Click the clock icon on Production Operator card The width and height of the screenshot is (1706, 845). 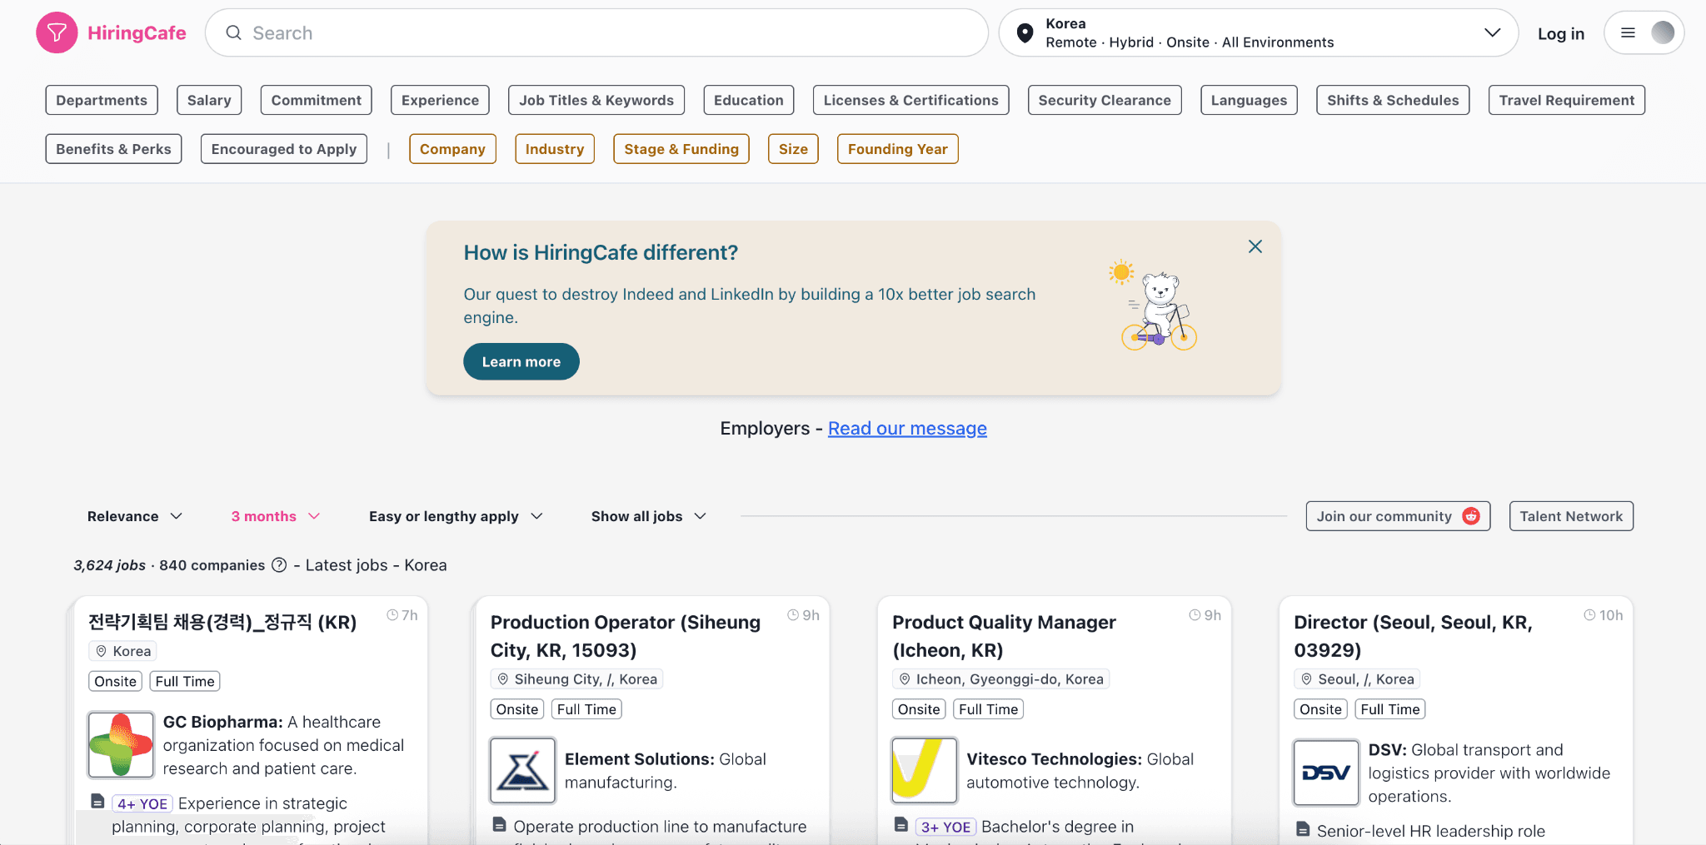[x=793, y=615]
